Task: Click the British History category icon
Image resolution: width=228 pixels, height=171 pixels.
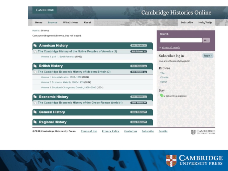Action: click(x=35, y=66)
